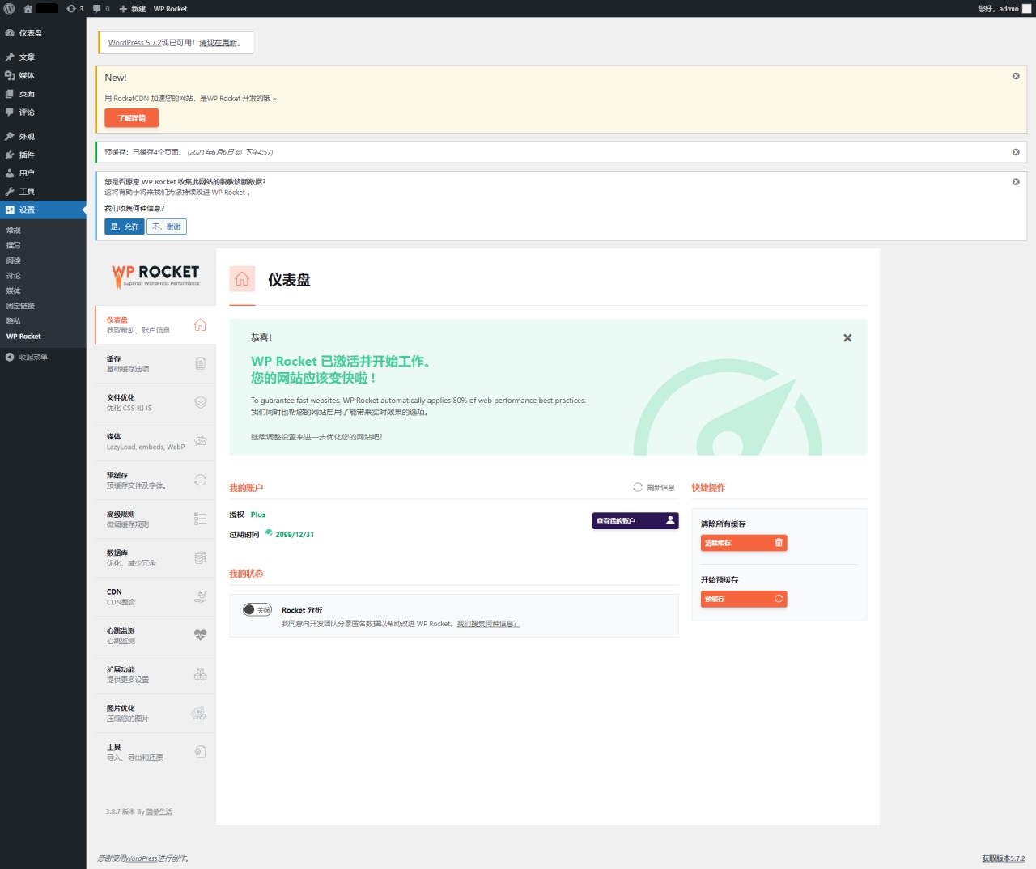Dismiss the RocketCDN New! notice

1016,76
